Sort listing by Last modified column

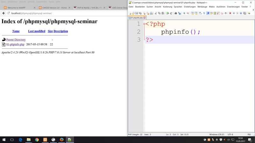(x=36, y=31)
